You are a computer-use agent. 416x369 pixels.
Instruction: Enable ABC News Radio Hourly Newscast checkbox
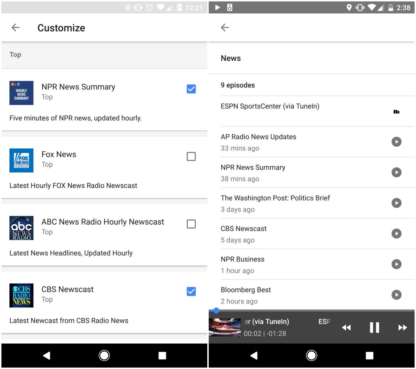pyautogui.click(x=191, y=224)
